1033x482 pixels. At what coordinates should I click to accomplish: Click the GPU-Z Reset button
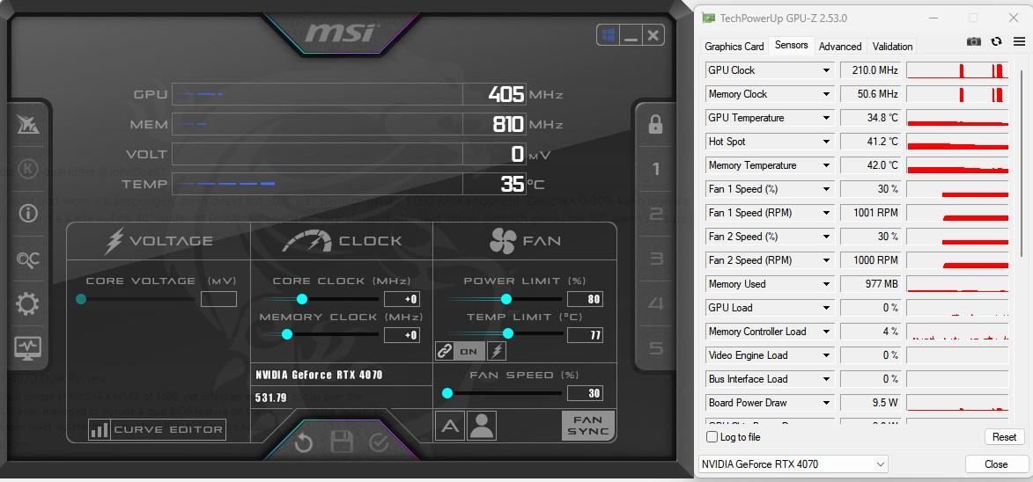[1005, 437]
